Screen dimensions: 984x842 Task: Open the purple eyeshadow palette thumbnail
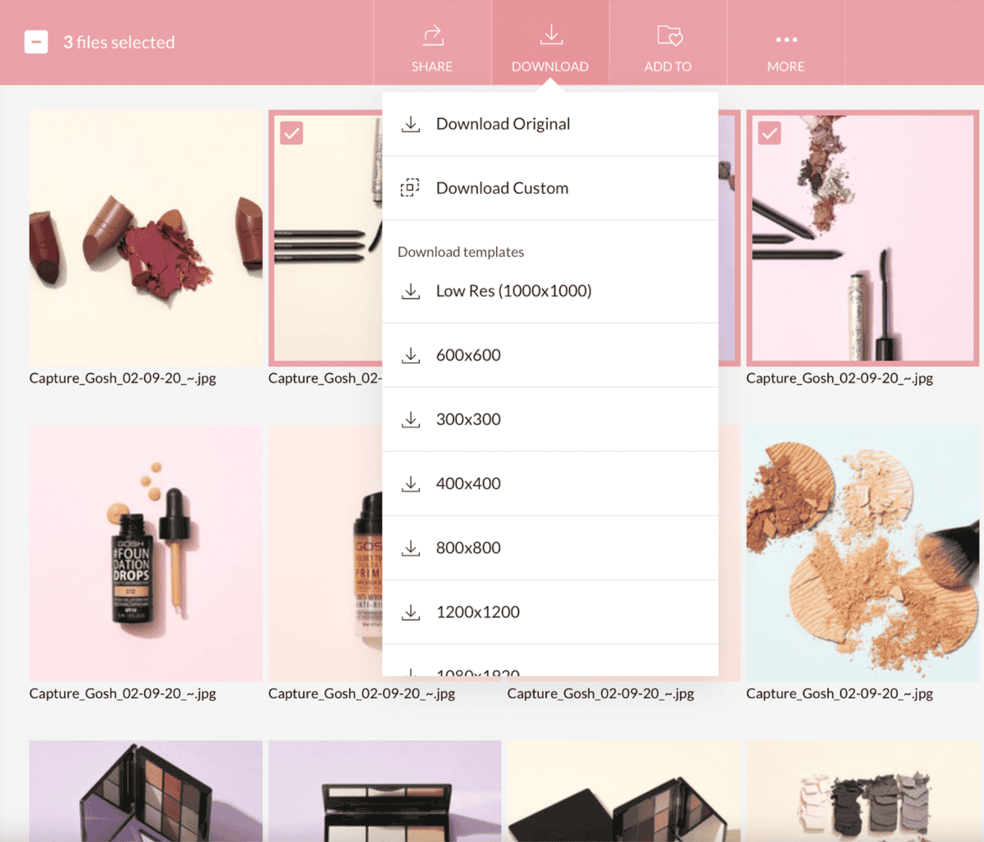coord(146,791)
